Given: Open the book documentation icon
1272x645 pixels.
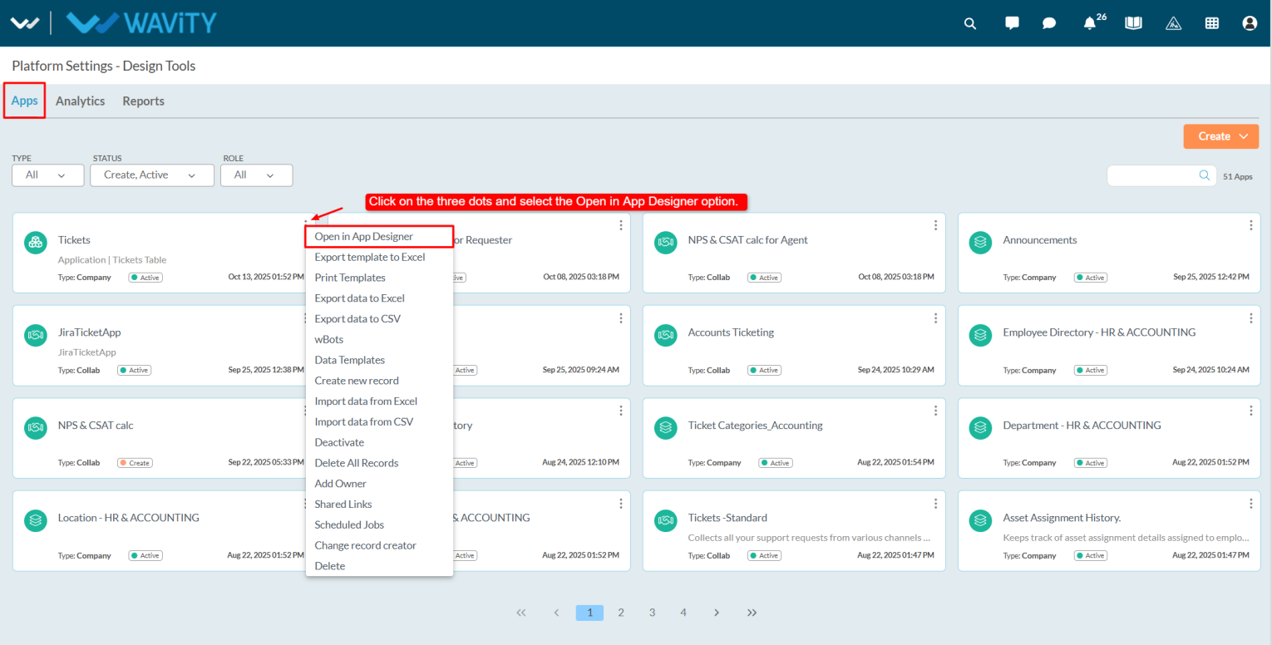Looking at the screenshot, I should 1133,23.
